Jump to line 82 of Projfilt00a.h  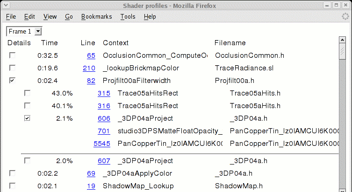coord(91,81)
